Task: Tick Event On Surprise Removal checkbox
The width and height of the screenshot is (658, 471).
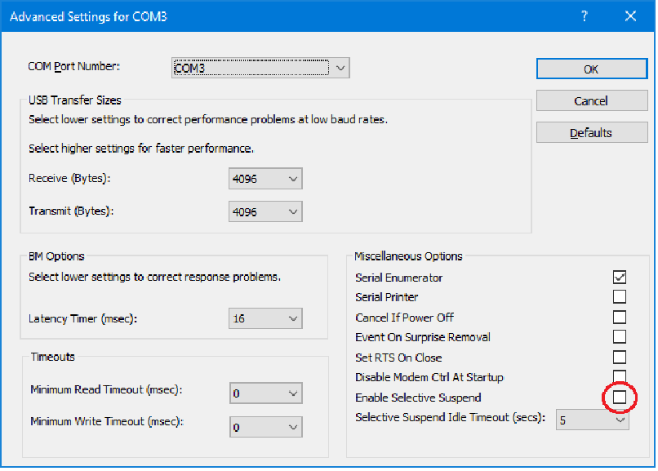Action: point(620,337)
